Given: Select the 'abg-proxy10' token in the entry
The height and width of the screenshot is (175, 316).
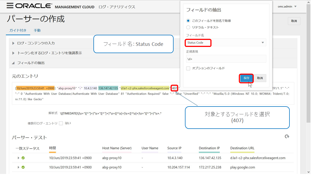Looking at the screenshot, I should tap(67, 88).
